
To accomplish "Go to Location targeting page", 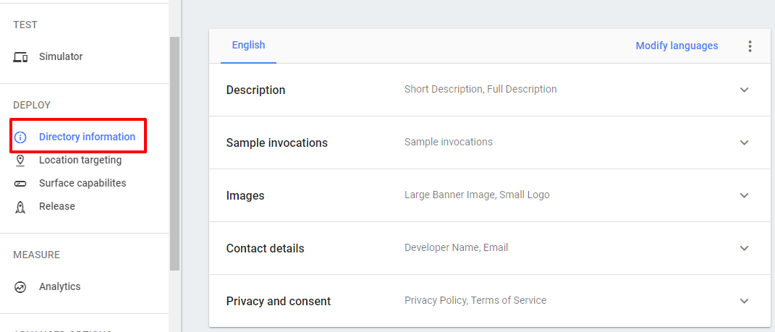I will 80,161.
